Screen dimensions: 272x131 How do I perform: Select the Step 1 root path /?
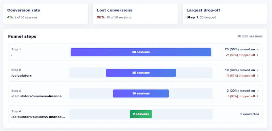click(x=12, y=55)
